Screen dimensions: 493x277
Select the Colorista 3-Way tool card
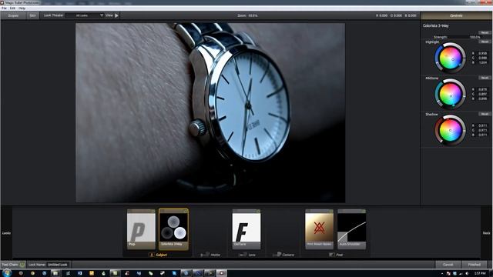click(173, 229)
